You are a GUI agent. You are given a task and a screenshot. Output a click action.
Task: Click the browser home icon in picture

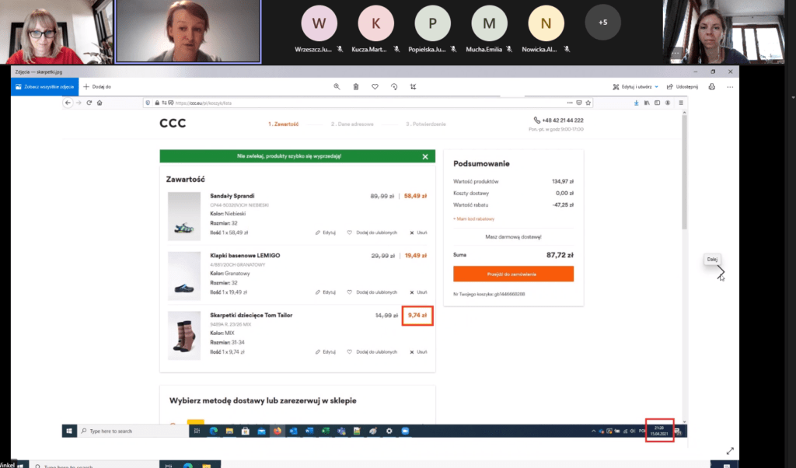[x=99, y=103]
